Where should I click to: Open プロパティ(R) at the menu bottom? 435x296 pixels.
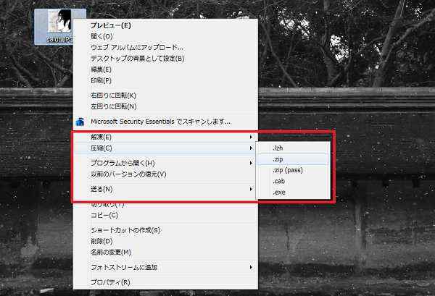click(x=110, y=282)
